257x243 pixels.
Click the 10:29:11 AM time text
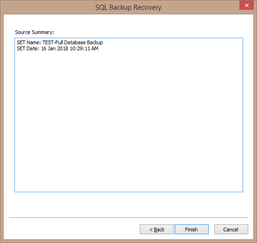click(84, 48)
